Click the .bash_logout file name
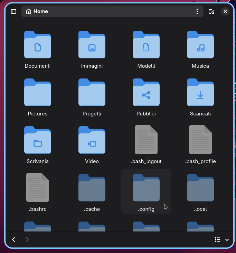Image resolution: width=236 pixels, height=253 pixels. [146, 161]
